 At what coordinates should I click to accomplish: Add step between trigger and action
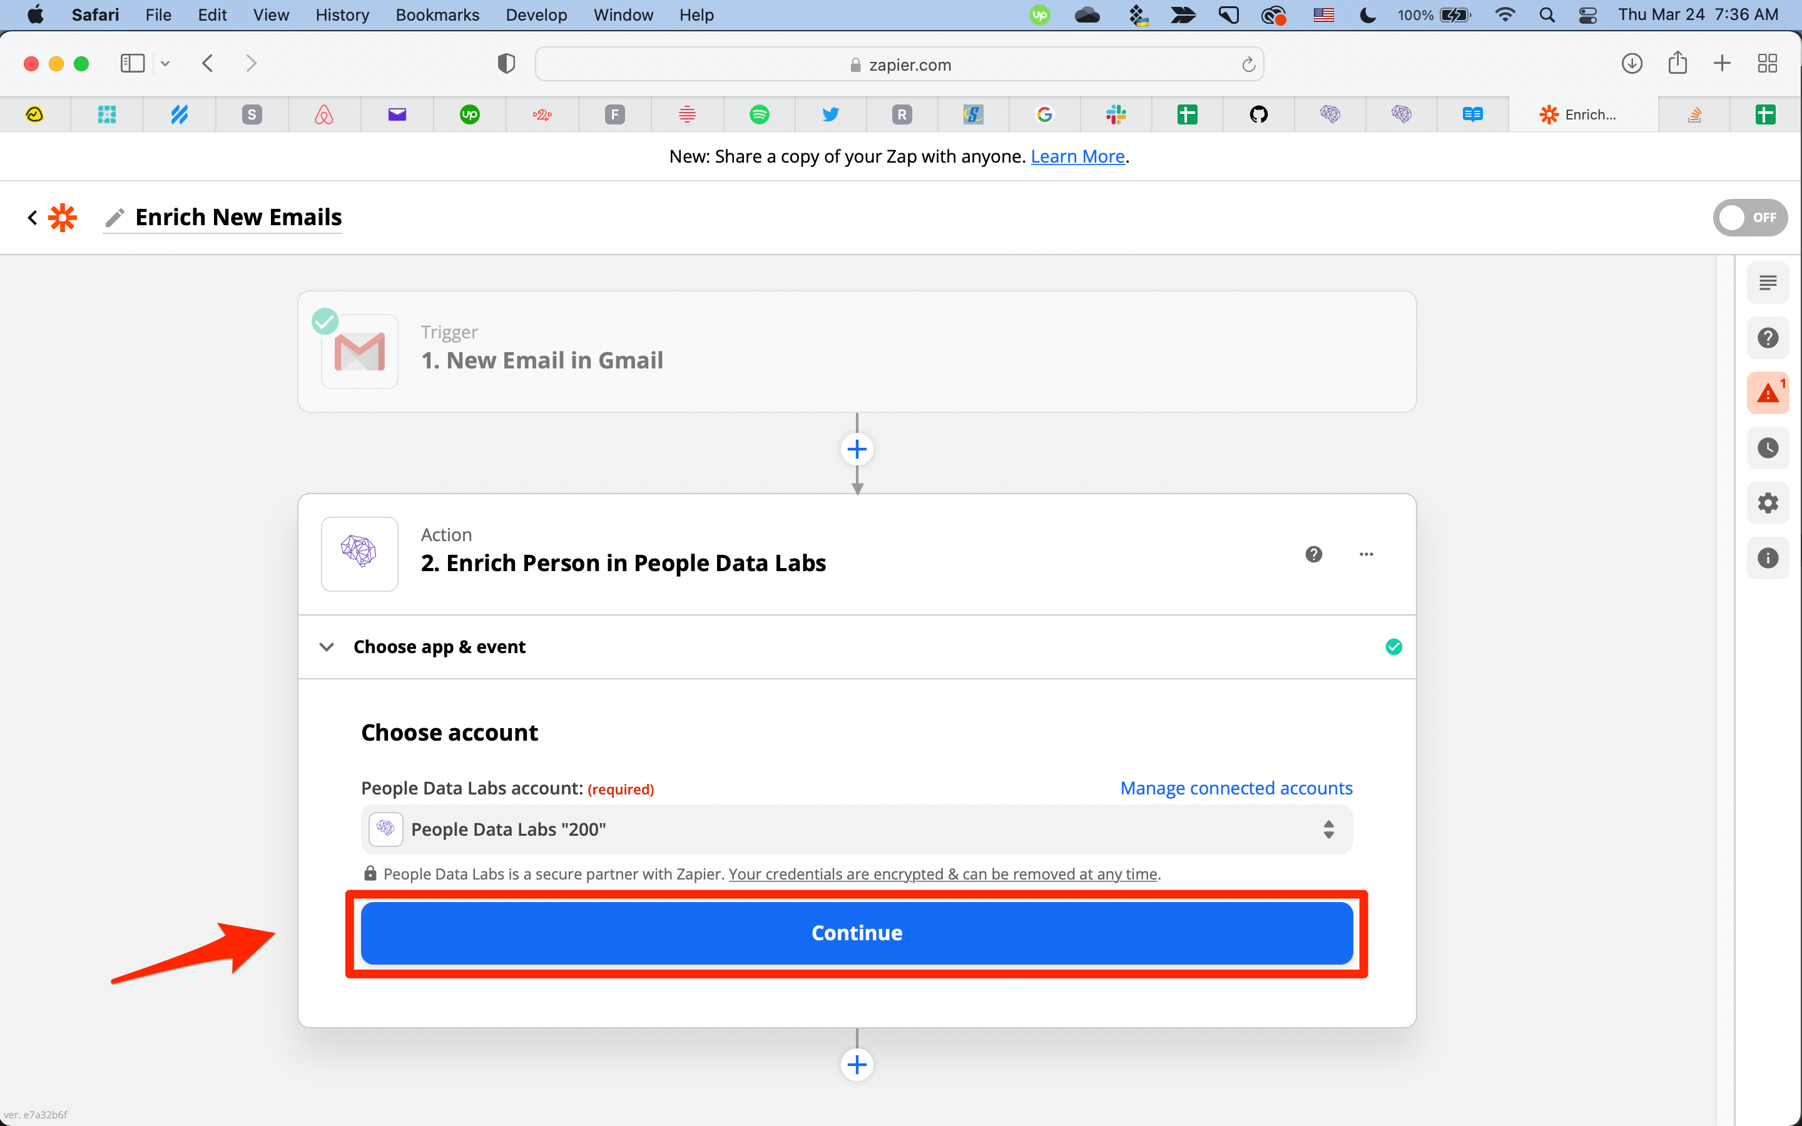pos(857,449)
